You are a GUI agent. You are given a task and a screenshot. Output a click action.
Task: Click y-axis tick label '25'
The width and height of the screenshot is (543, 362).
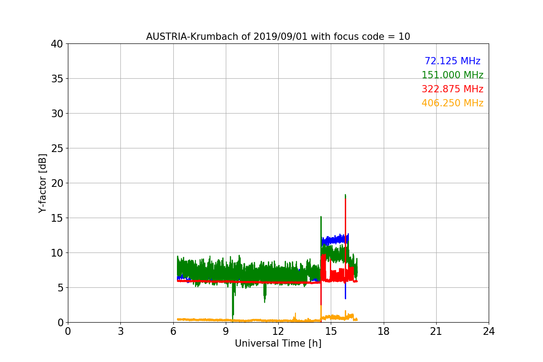[x=57, y=148]
